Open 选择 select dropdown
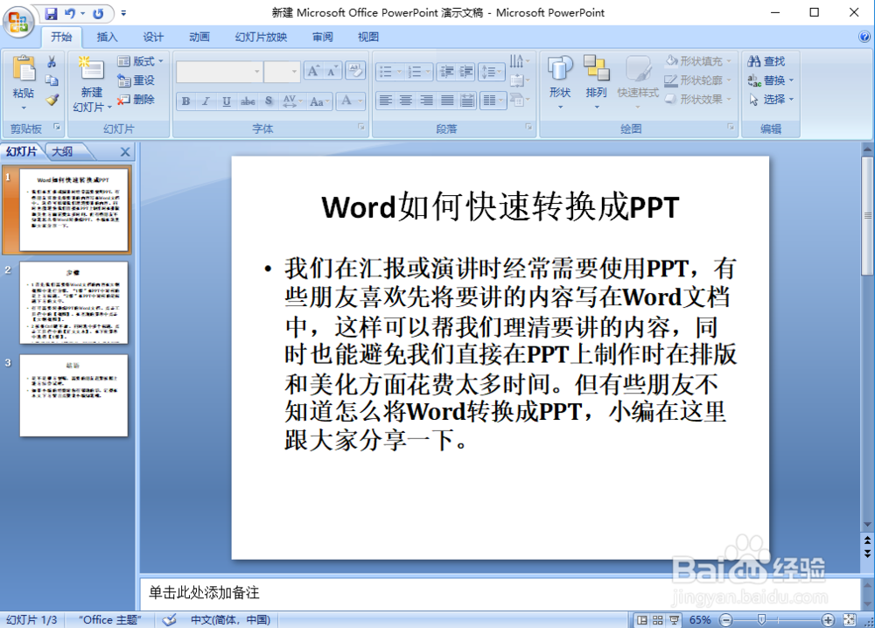The image size is (875, 628). tap(770, 100)
